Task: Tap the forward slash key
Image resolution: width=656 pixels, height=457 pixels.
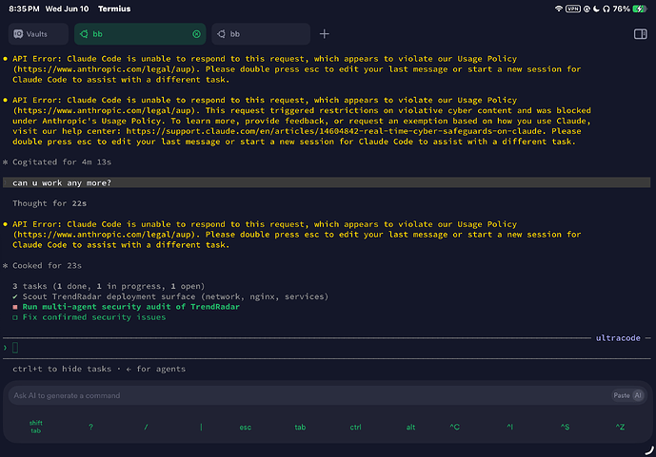Action: point(146,427)
